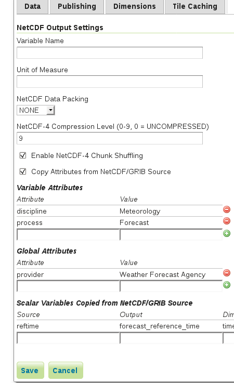Focus the Variable Name text field
The height and width of the screenshot is (383, 234).
pyautogui.click(x=110, y=53)
